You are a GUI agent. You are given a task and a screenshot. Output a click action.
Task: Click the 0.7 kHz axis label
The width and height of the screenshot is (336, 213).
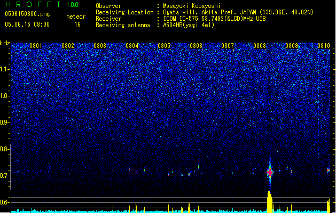point(5,176)
